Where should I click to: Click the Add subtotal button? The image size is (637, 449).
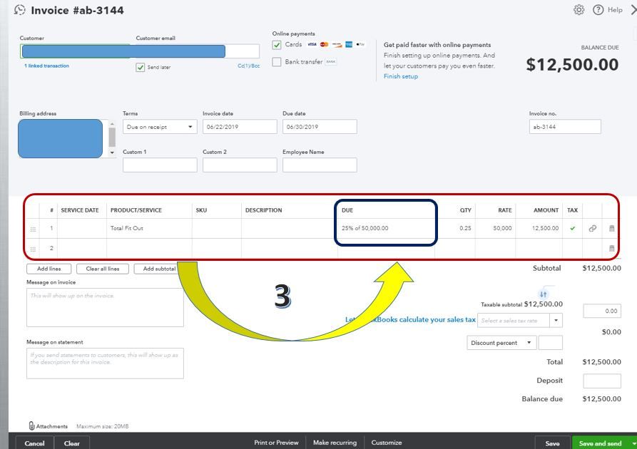[x=157, y=269]
